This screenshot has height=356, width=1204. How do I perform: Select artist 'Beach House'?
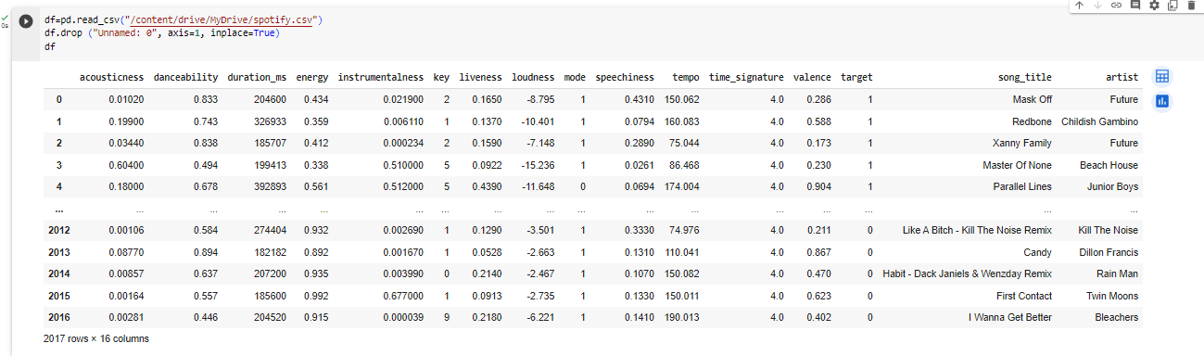[x=1109, y=165]
